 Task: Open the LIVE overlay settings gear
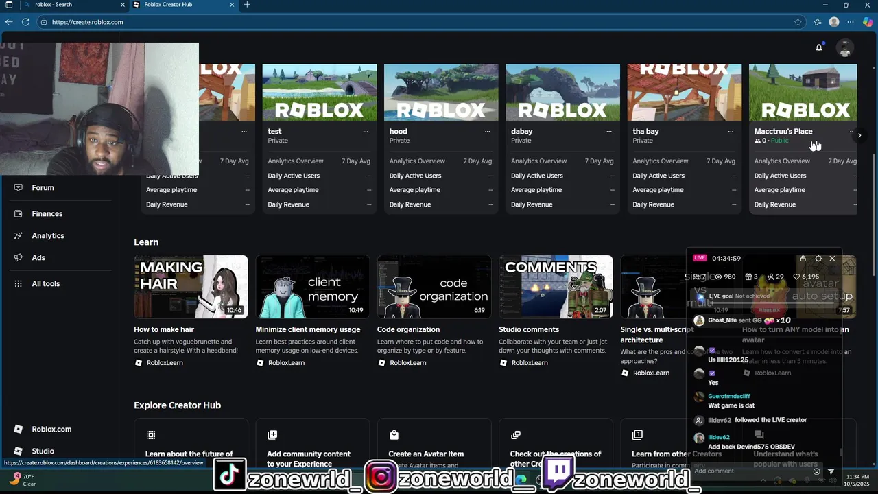(x=818, y=259)
